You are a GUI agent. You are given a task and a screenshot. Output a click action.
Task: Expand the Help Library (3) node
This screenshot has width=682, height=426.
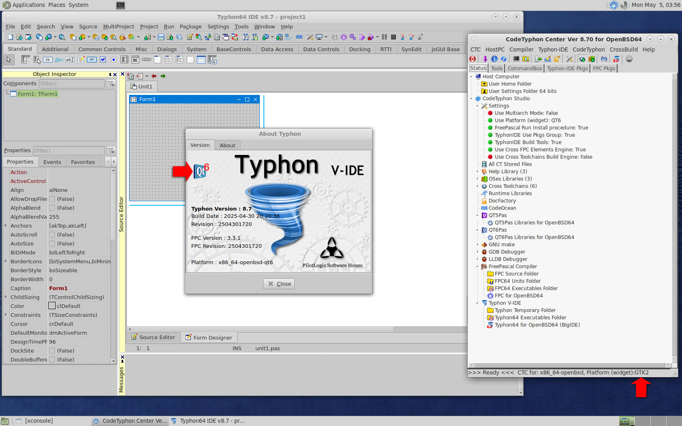click(477, 172)
